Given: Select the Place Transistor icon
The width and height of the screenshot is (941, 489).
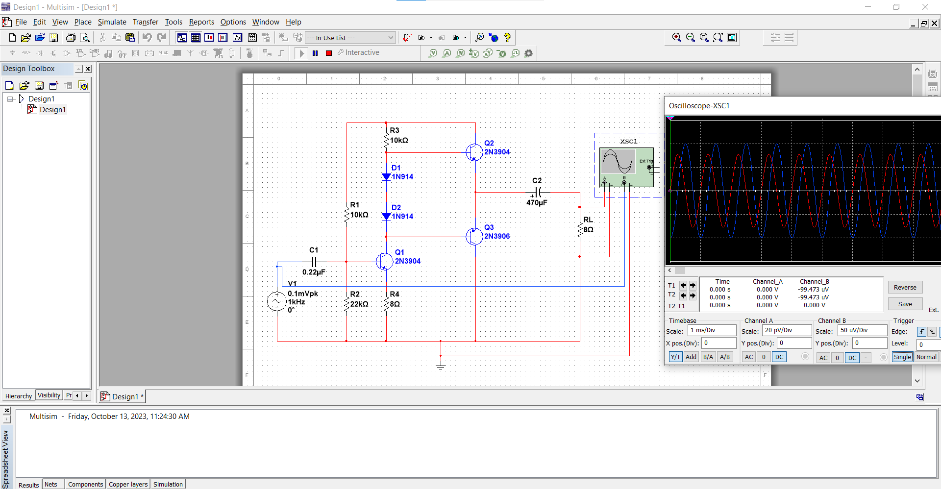Looking at the screenshot, I should [x=53, y=53].
